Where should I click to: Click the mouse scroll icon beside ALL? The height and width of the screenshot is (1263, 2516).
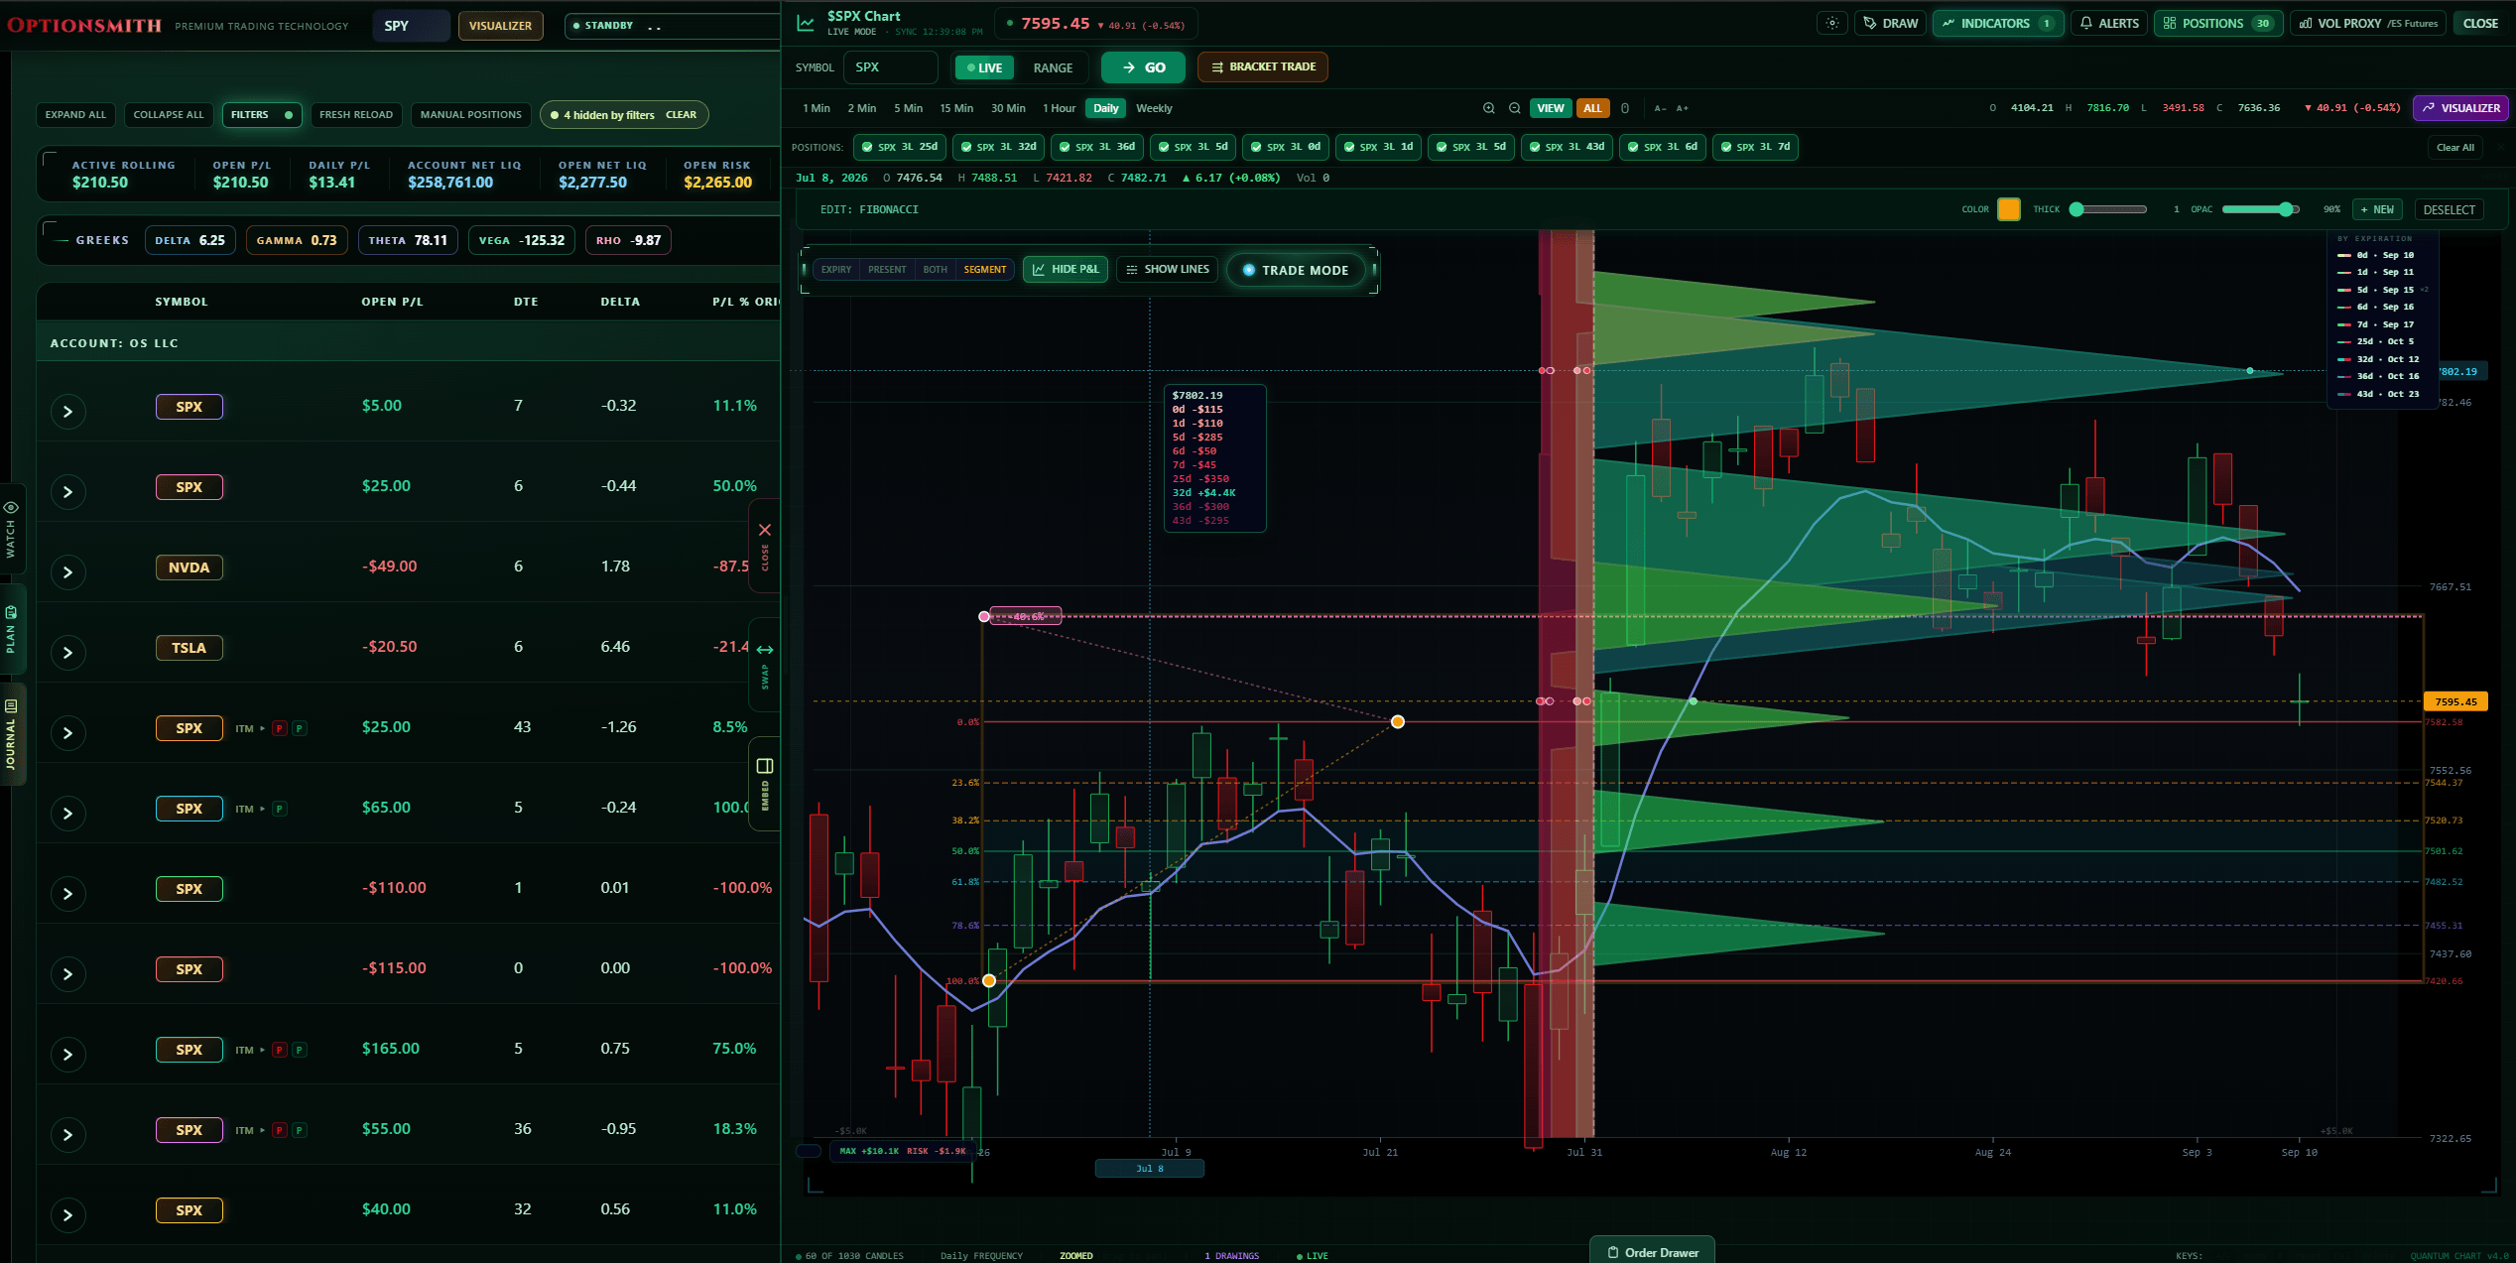click(1624, 108)
